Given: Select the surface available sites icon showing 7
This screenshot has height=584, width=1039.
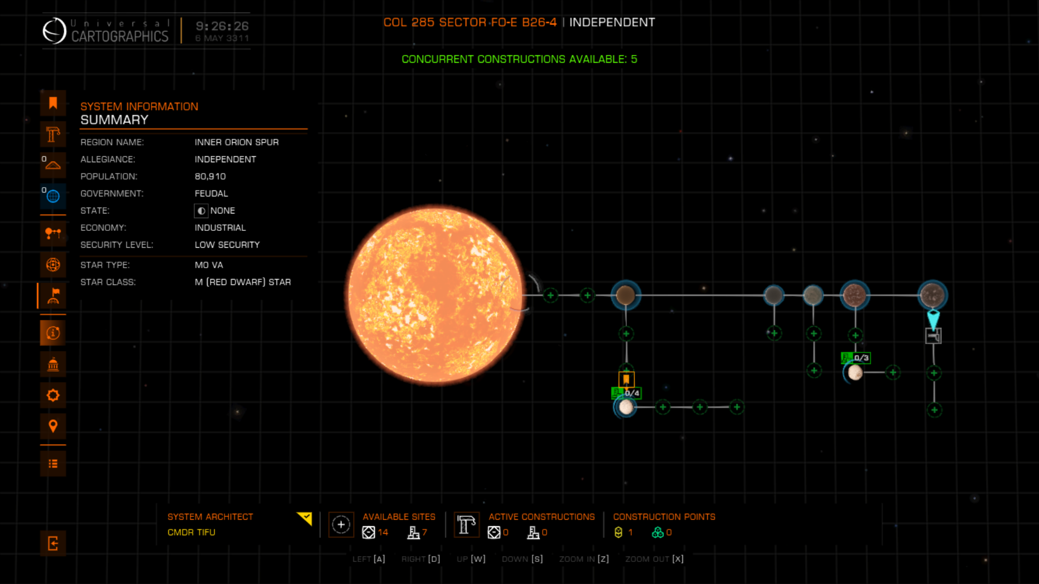Looking at the screenshot, I should coord(413,533).
